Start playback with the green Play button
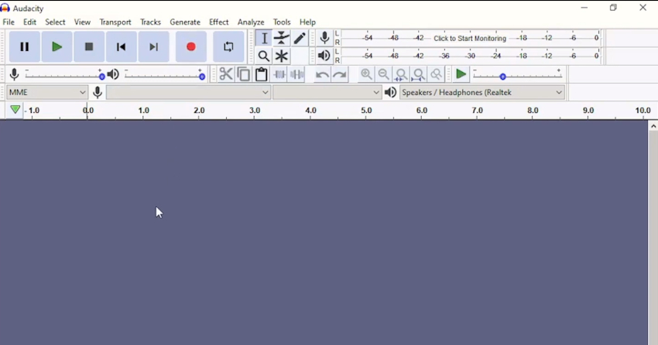The image size is (658, 345). 57,46
